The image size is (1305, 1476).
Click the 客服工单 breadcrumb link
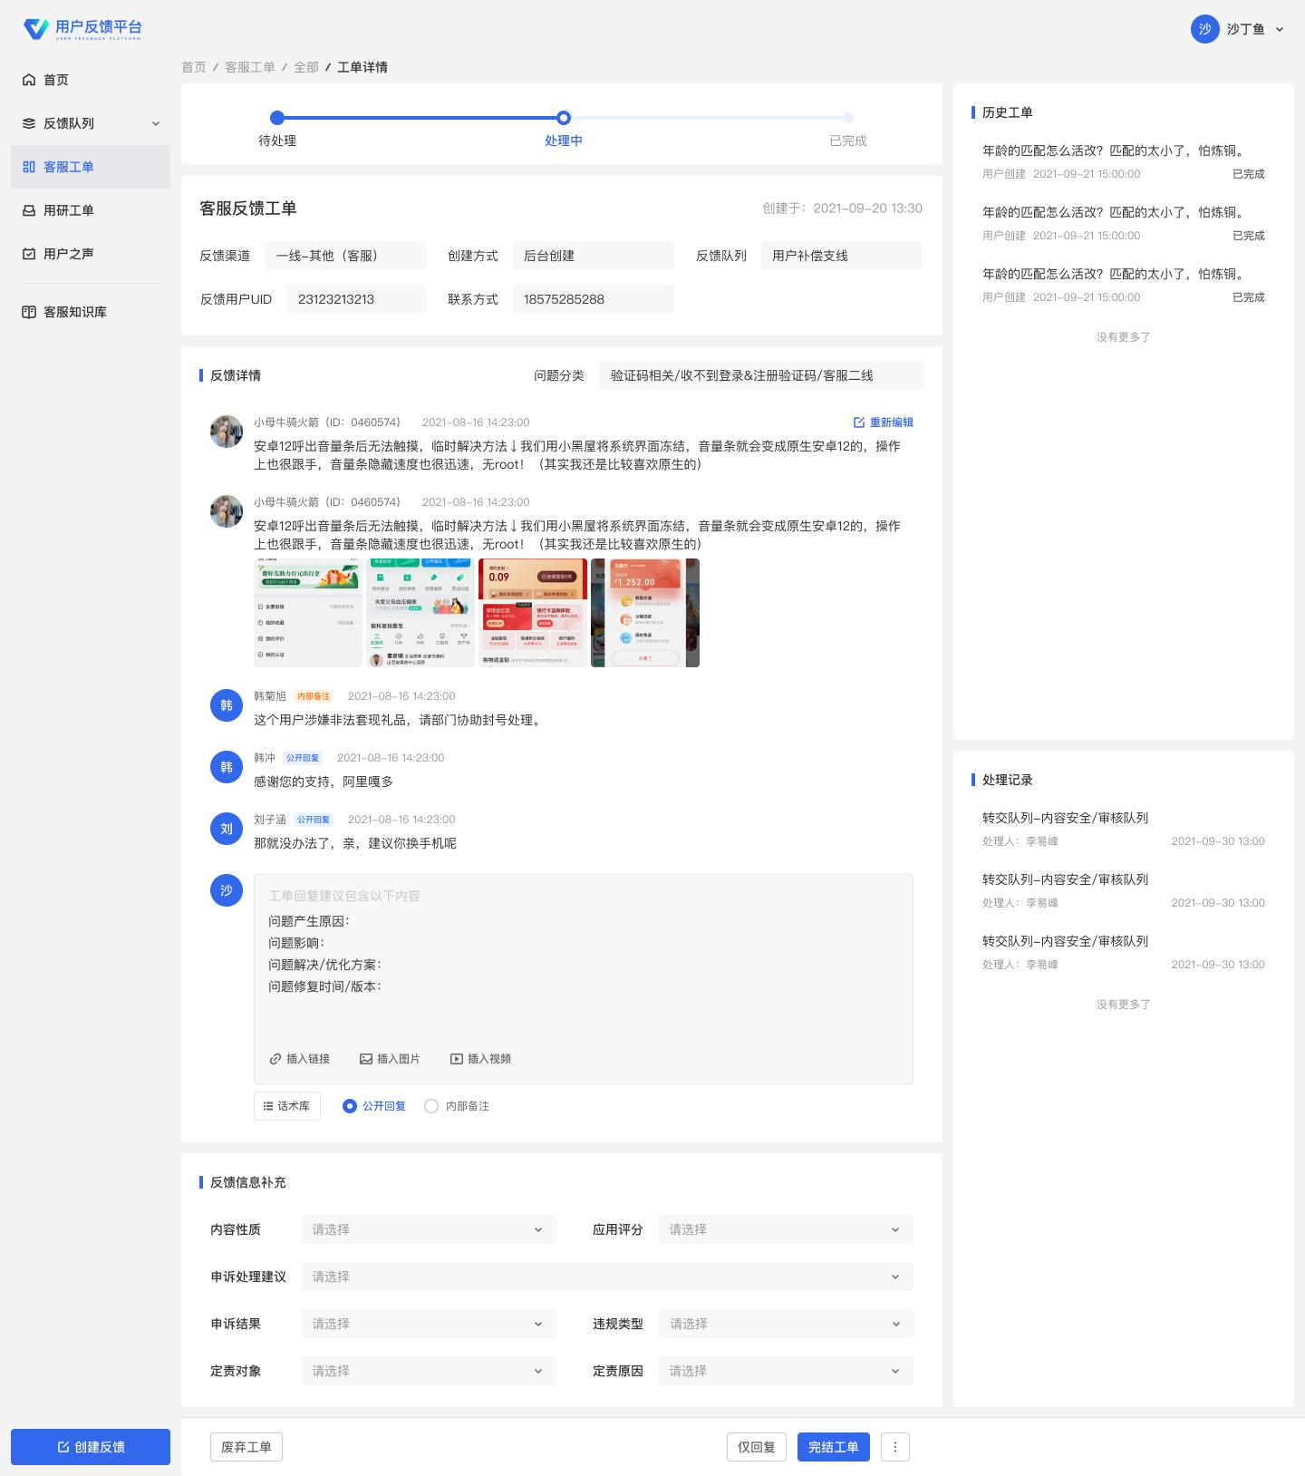click(x=250, y=67)
